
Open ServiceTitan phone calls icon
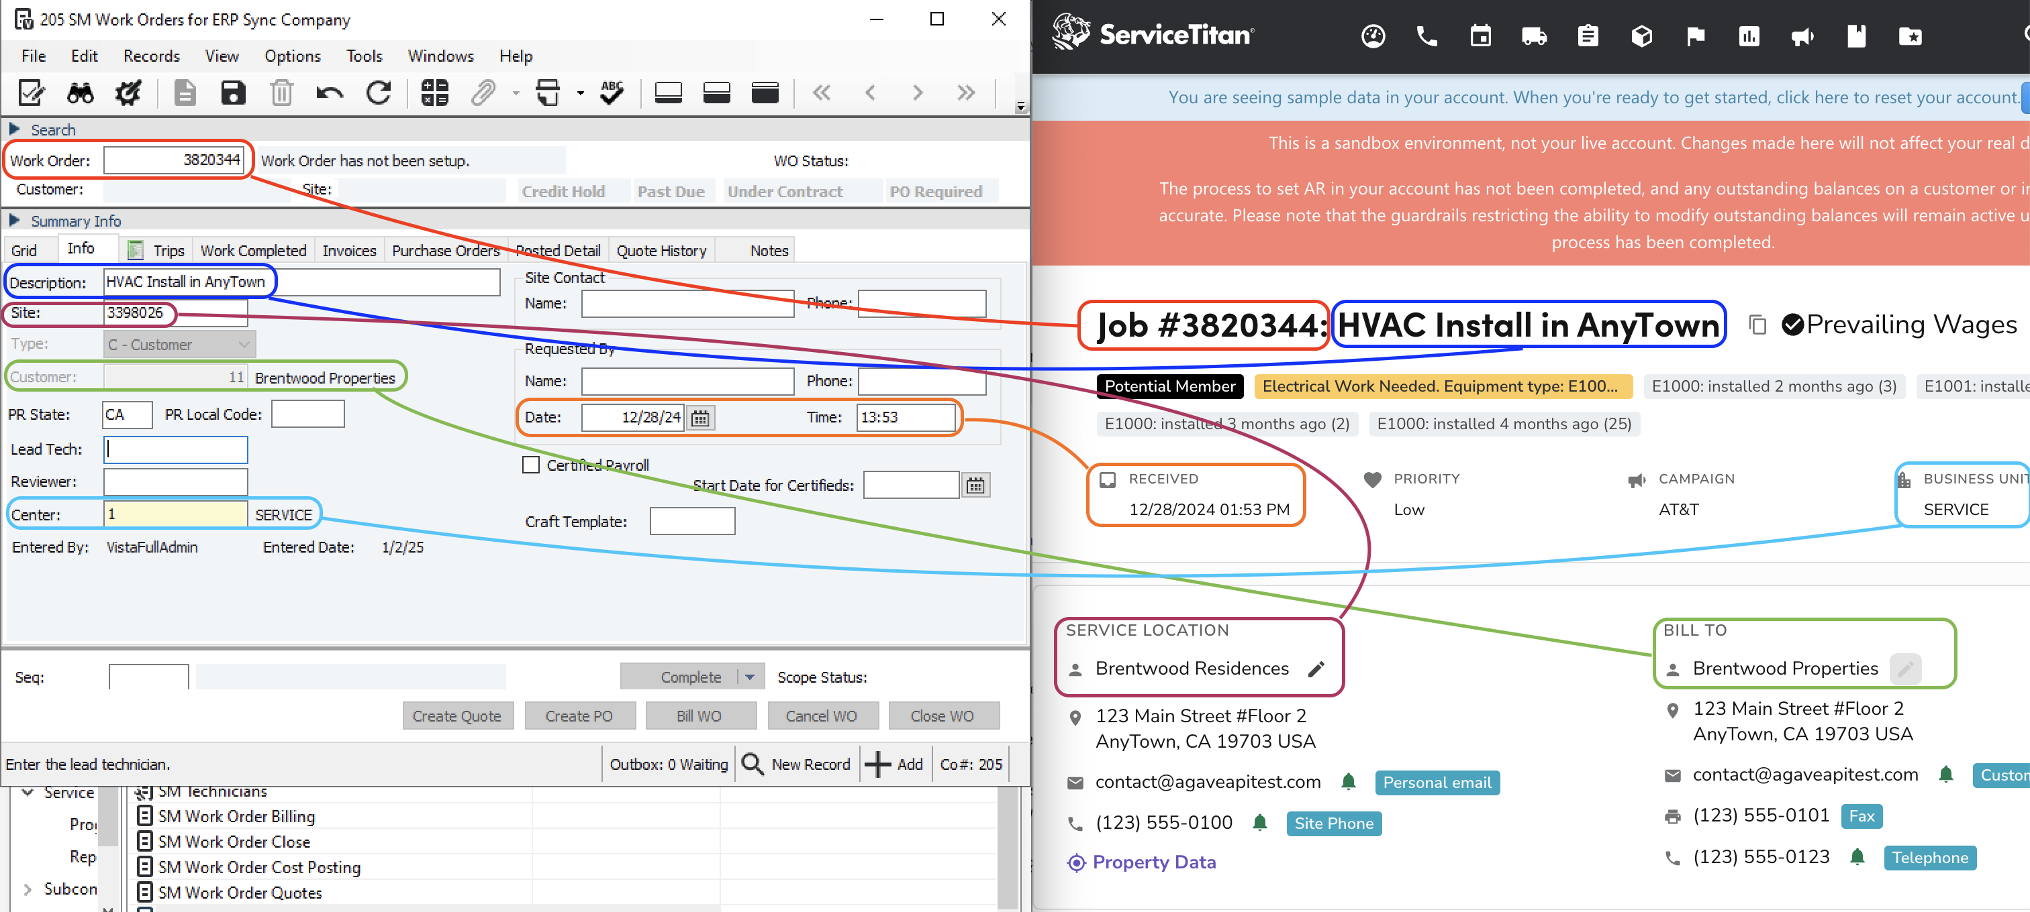(x=1427, y=36)
